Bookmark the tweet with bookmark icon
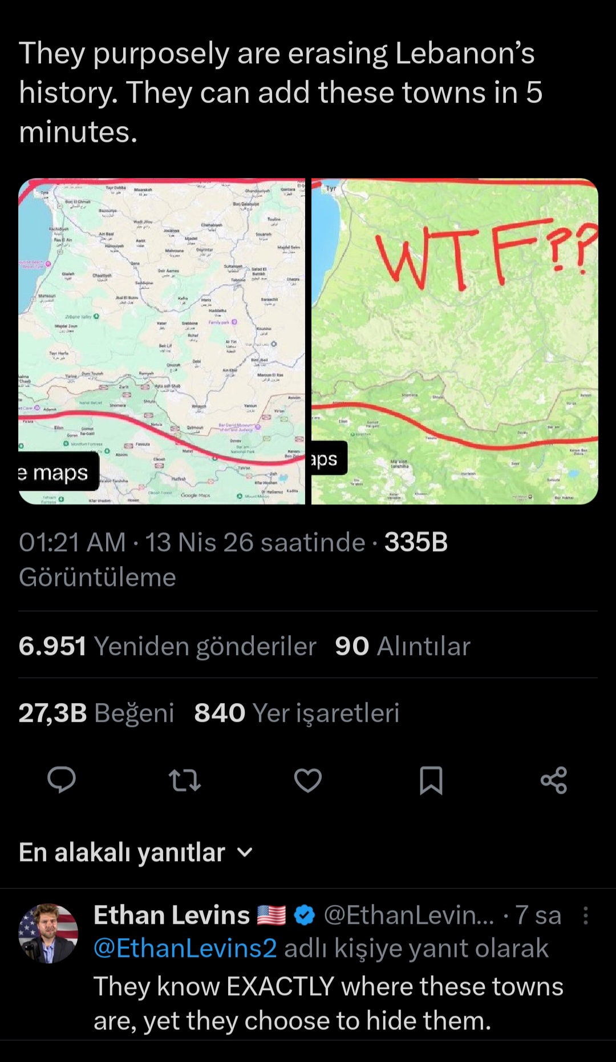The height and width of the screenshot is (1062, 616). pyautogui.click(x=431, y=780)
